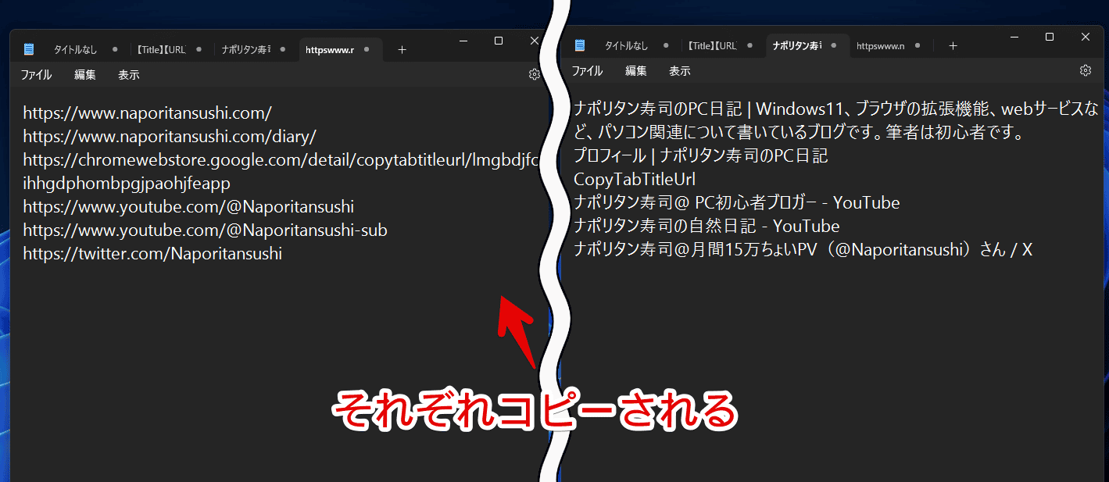1109x482 pixels.
Task: Click the line ナポリタン寿司の自然日記 - YouTube
Action: tap(707, 226)
